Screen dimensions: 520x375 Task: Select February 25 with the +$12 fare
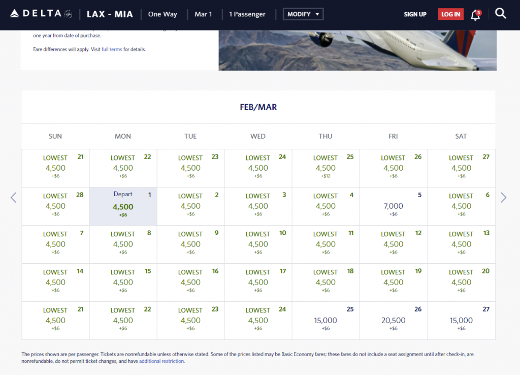click(326, 168)
